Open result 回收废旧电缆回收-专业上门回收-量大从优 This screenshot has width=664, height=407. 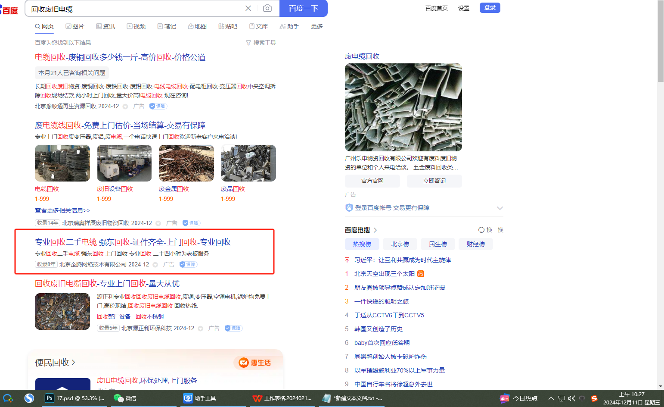click(107, 283)
